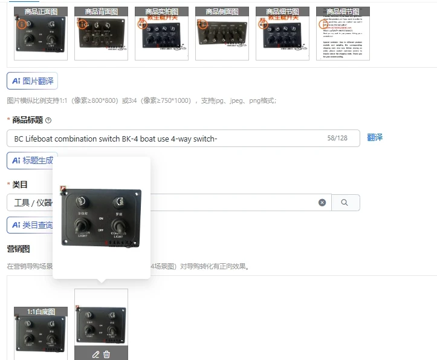Click the AI 图片翻译 button
This screenshot has width=437, height=360.
[32, 81]
